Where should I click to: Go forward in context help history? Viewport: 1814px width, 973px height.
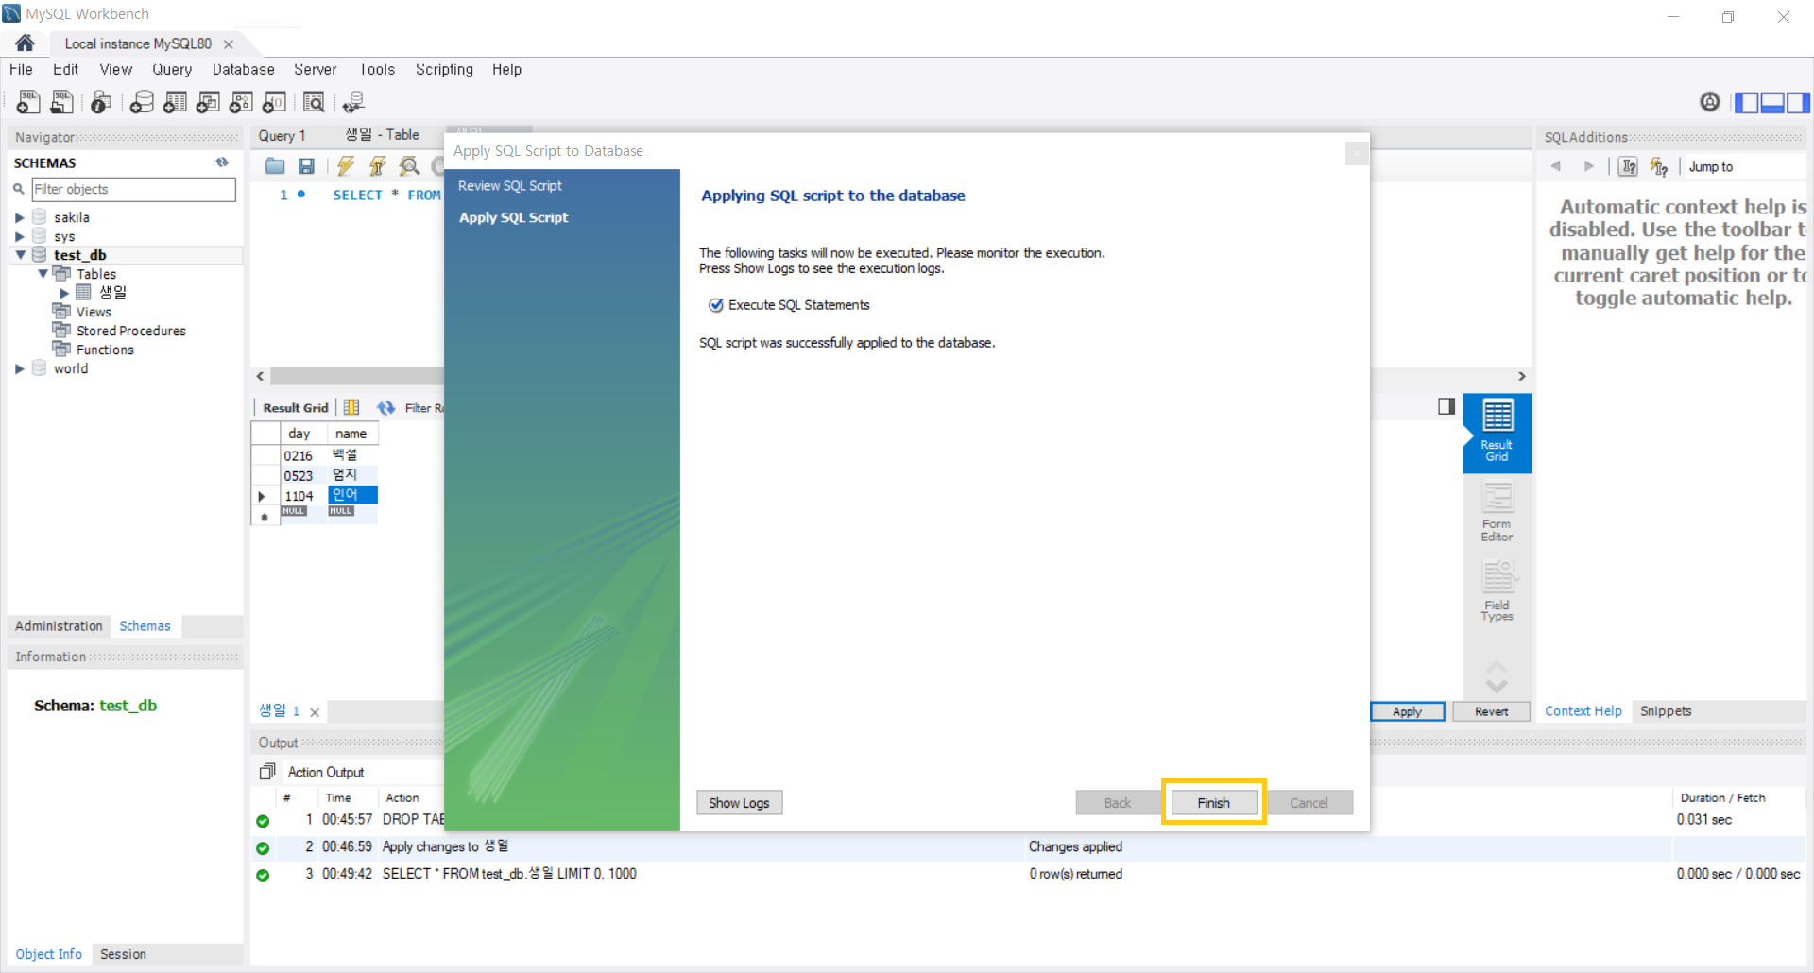pos(1588,166)
